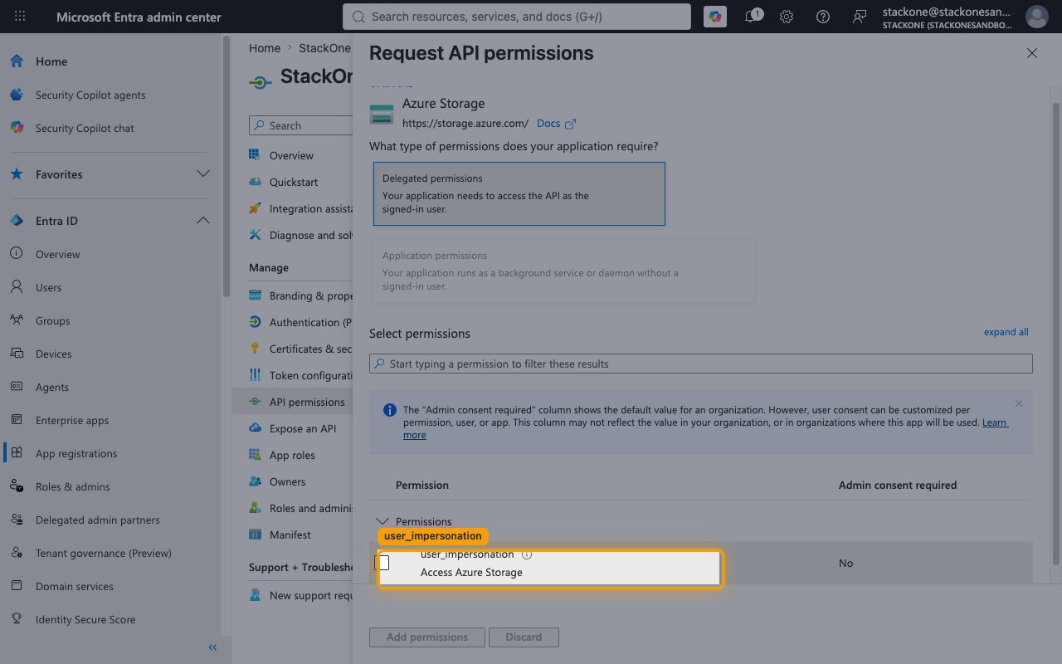1062x664 pixels.
Task: Collapse the Permissions group chevron
Action: pyautogui.click(x=382, y=521)
